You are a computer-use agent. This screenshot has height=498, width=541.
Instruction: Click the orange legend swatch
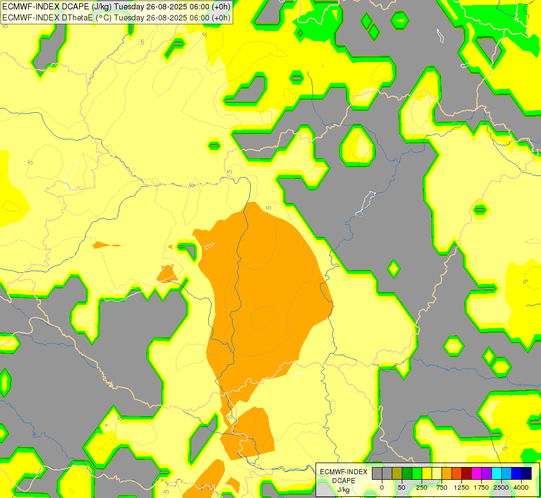coord(447,473)
